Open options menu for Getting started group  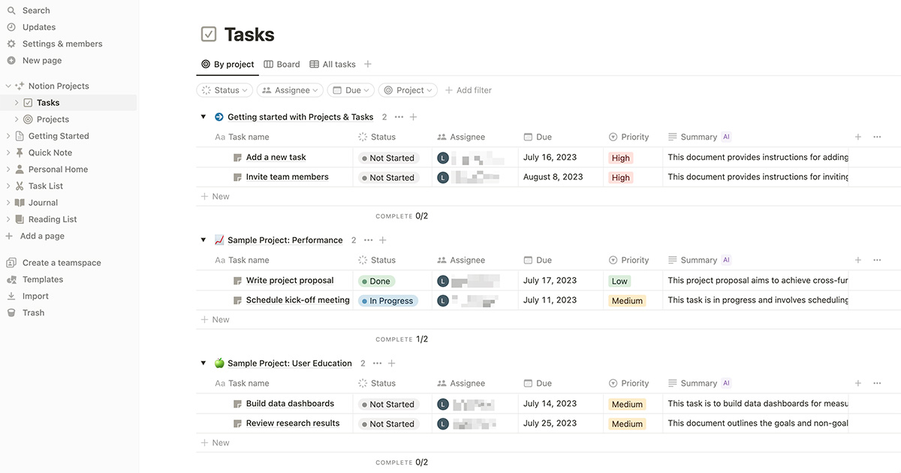tap(399, 117)
